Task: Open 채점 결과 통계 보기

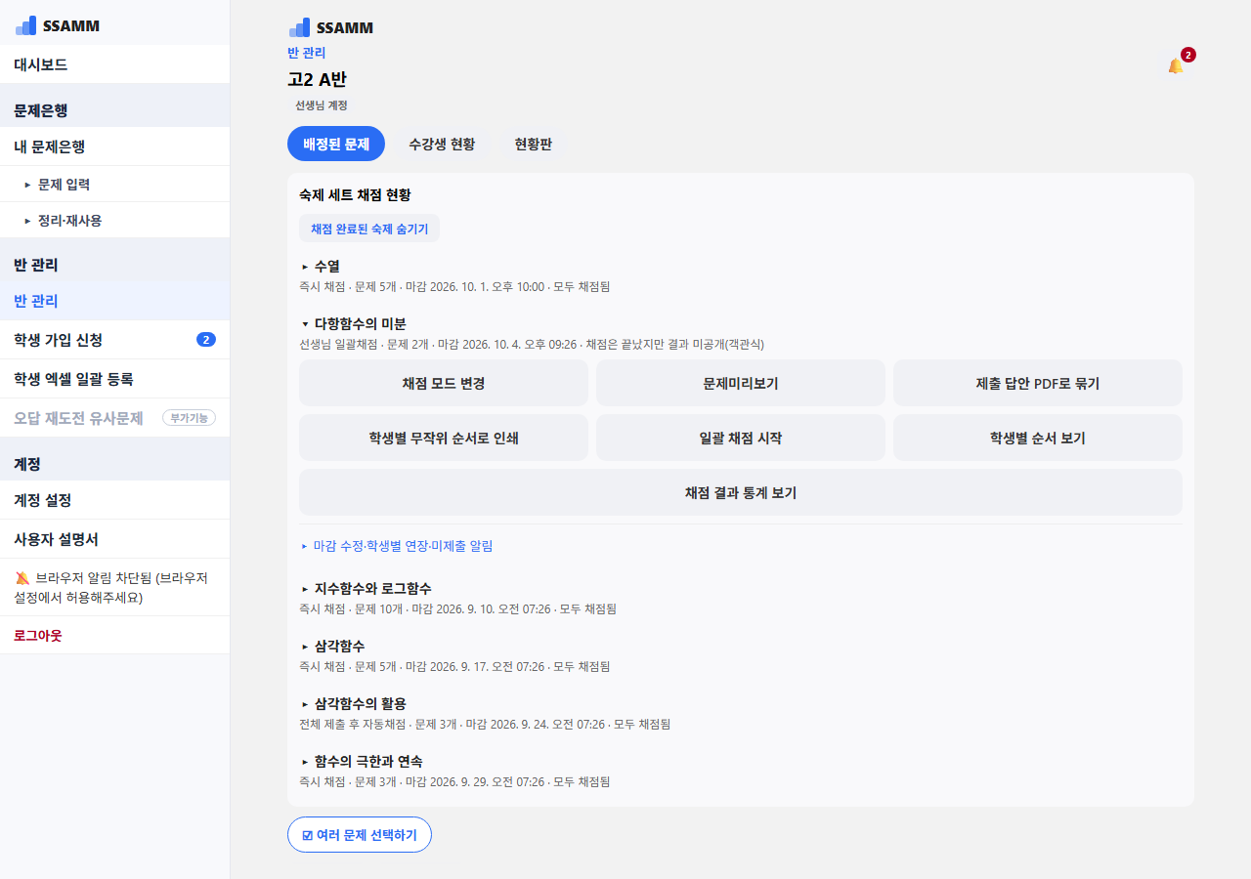Action: (x=741, y=492)
